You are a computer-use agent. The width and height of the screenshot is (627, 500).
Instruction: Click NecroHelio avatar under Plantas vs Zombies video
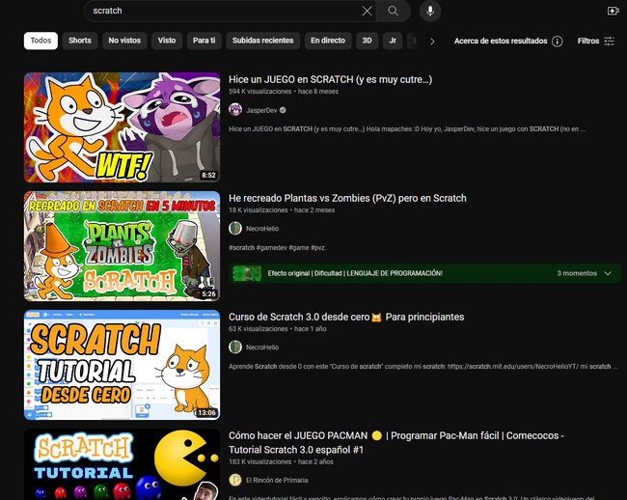235,229
